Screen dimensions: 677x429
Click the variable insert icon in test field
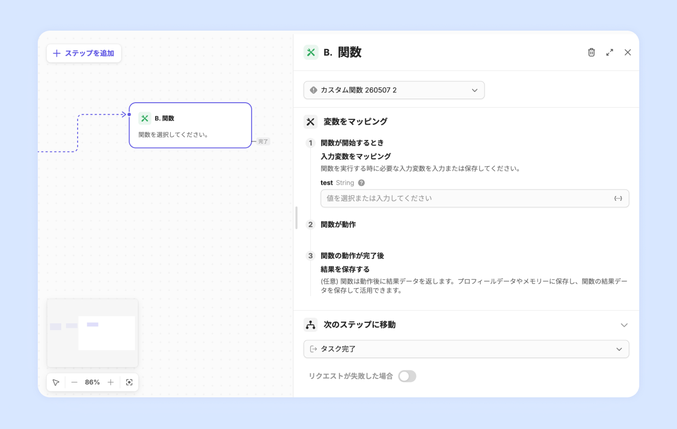618,198
